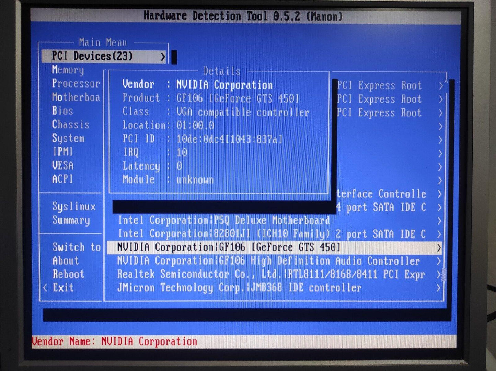Open the System menu item

[x=68, y=138]
